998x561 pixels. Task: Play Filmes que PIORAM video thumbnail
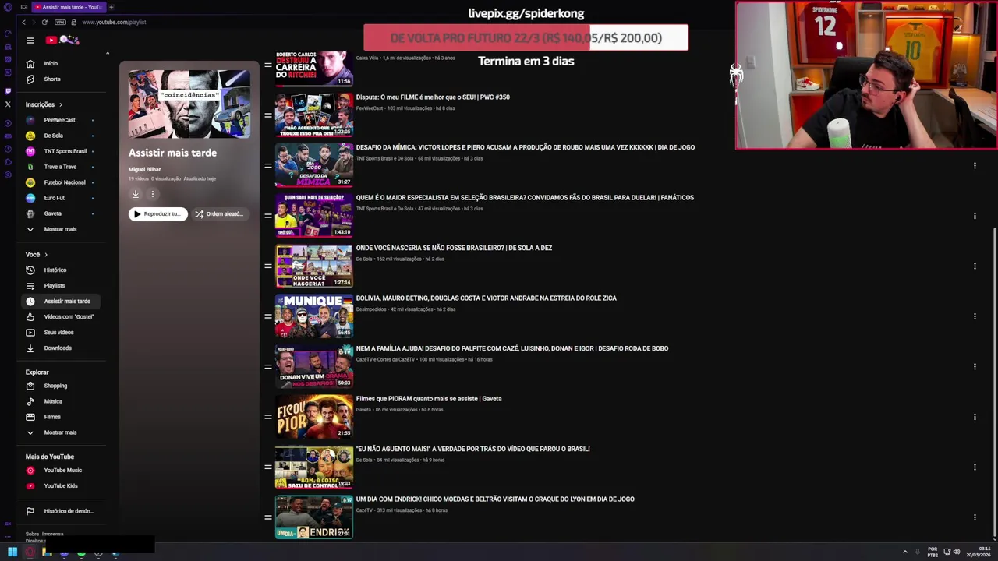tap(314, 417)
